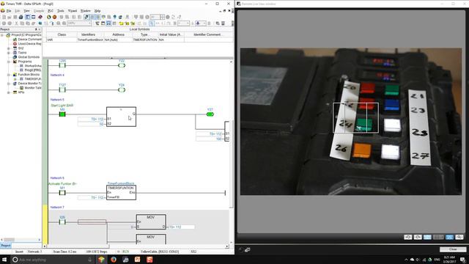Screen dimensions: 469x264
Task: Open Firefox from the taskbar
Action: (x=114, y=260)
